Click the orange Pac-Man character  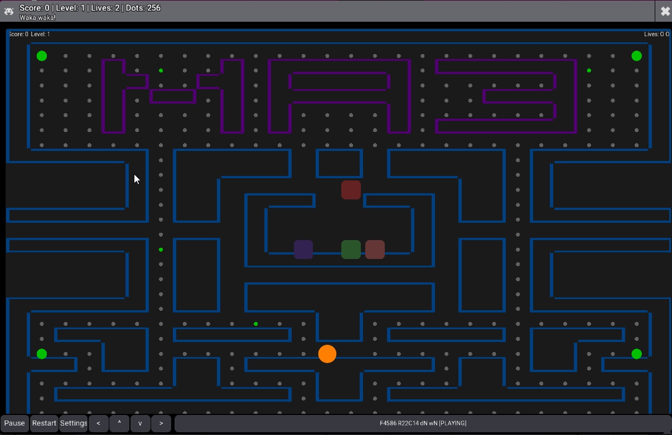(327, 353)
